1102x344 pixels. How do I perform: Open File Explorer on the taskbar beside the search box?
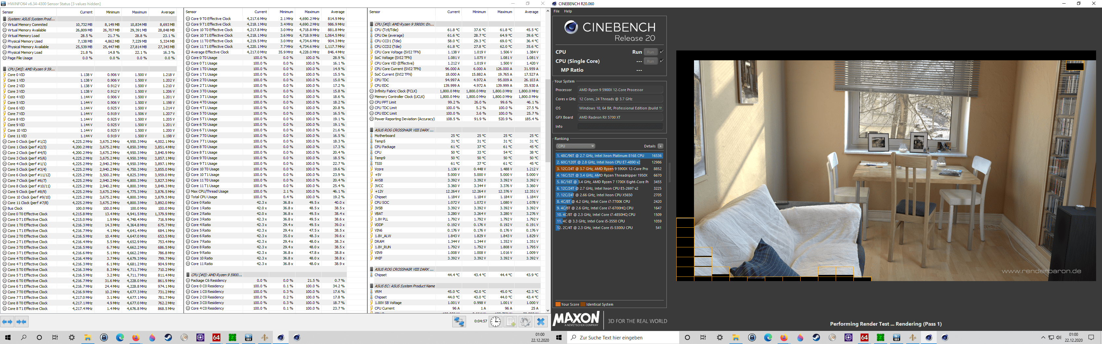coord(736,337)
